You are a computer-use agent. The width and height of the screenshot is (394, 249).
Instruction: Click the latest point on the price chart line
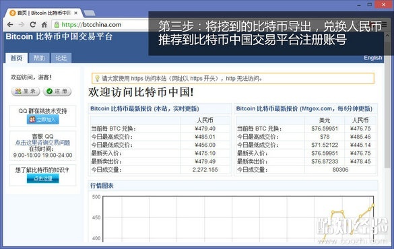point(373,205)
